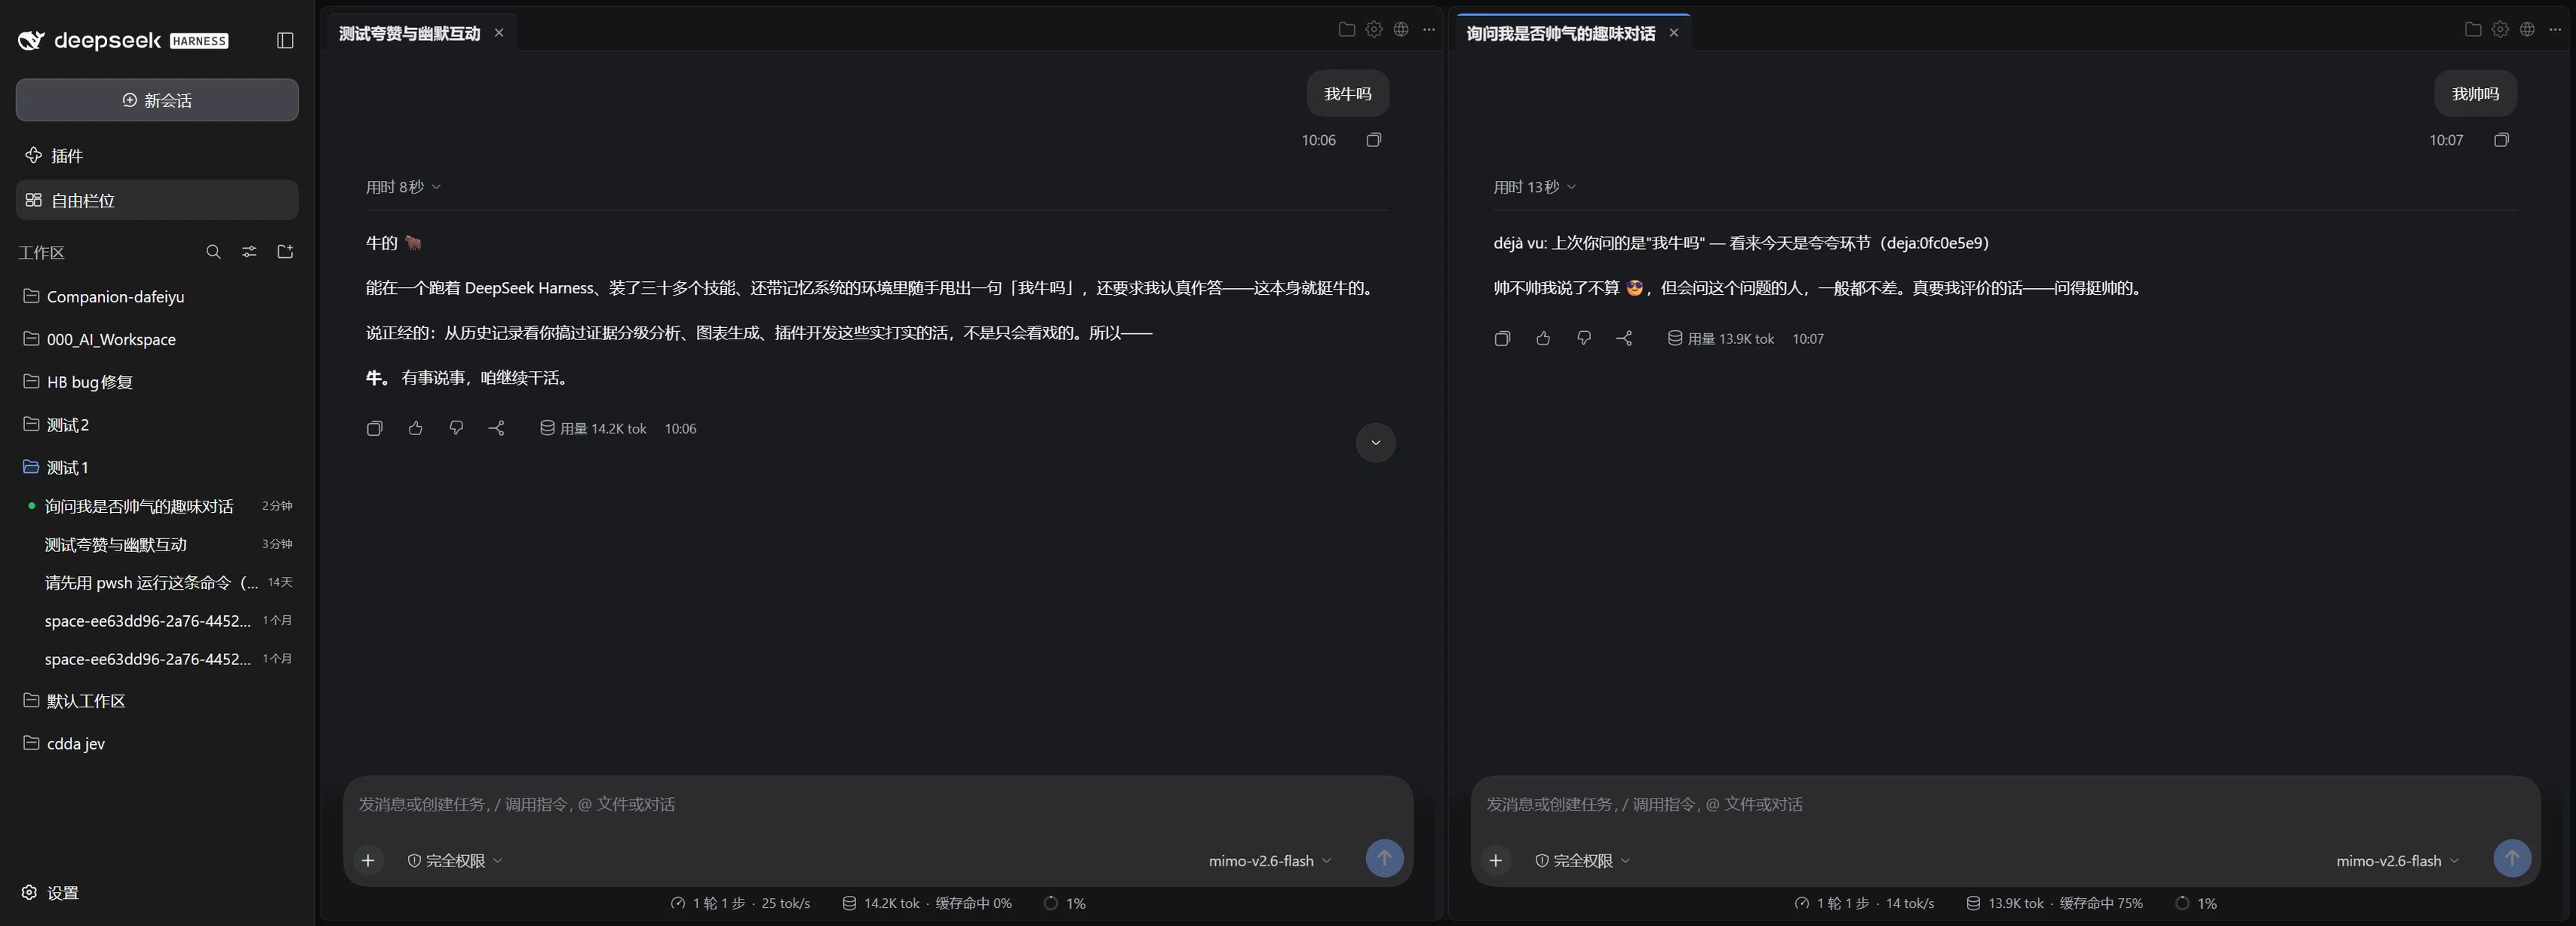Image resolution: width=2576 pixels, height=926 pixels.
Task: Open left pane folder icon in header
Action: click(1347, 29)
